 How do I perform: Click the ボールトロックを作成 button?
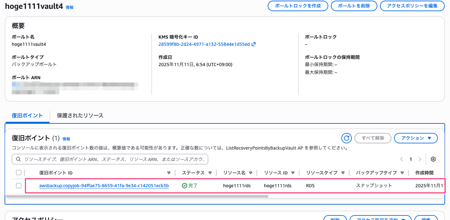(298, 6)
